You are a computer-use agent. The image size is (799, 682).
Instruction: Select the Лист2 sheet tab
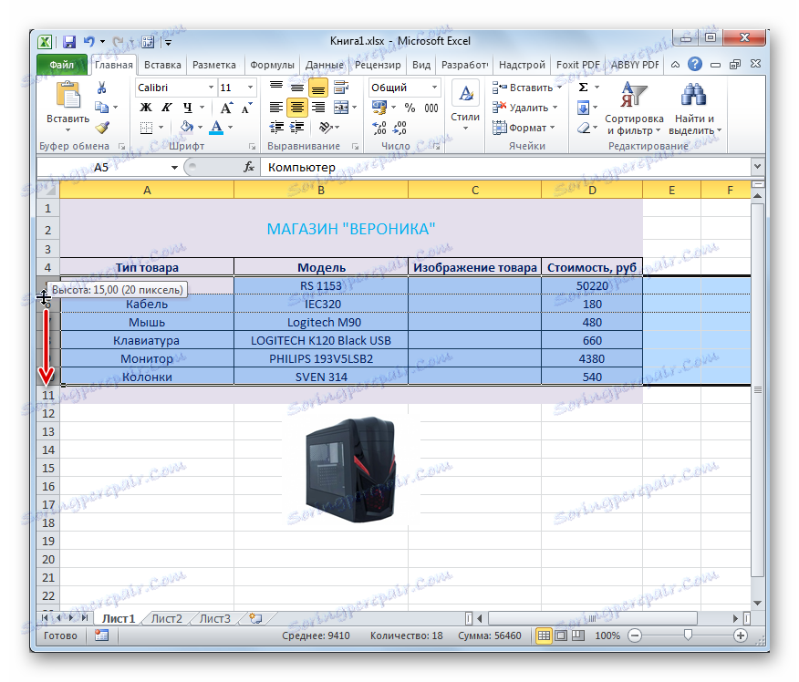click(x=167, y=618)
